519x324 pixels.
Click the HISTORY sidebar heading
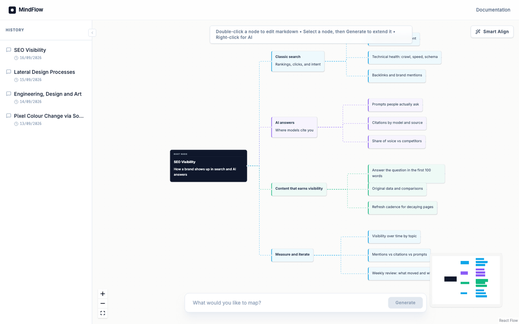click(15, 30)
